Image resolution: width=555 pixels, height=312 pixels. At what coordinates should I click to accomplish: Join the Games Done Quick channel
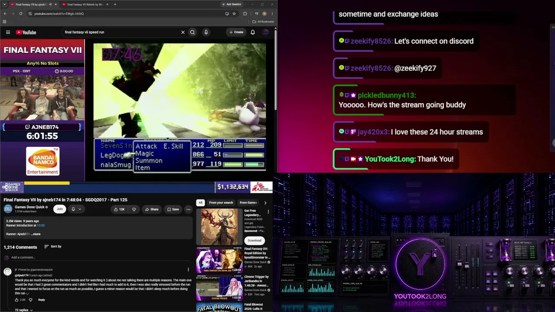click(x=60, y=209)
